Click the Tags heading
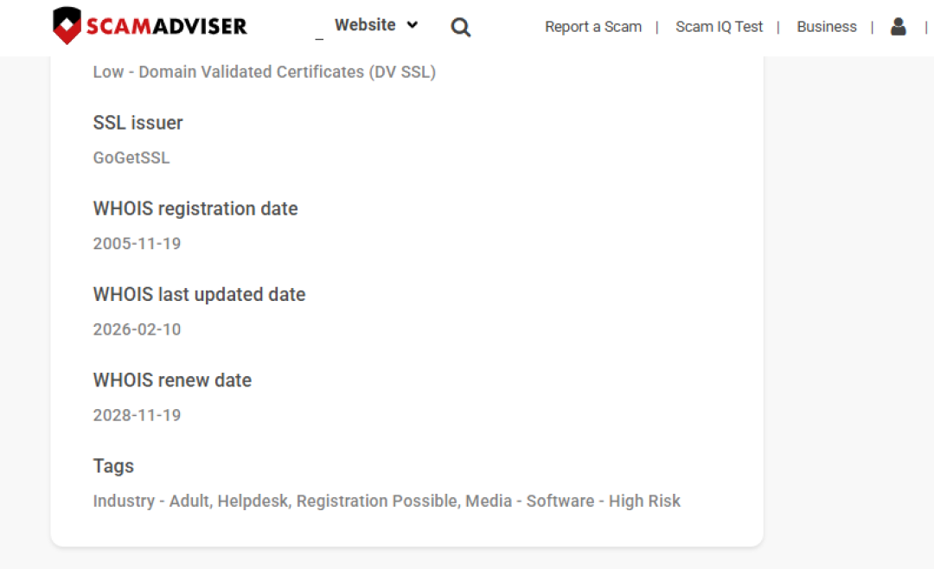Image resolution: width=934 pixels, height=569 pixels. [113, 466]
